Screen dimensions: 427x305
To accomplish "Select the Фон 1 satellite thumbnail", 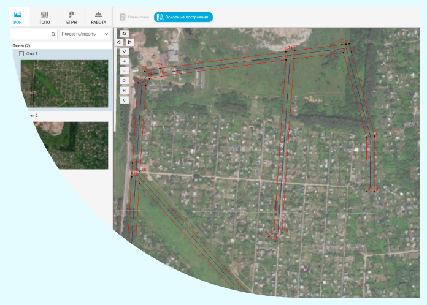I will tap(64, 83).
